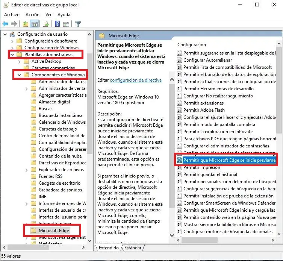
Task: Click policy icon beside Permitir extensiones
Action: coord(179,103)
